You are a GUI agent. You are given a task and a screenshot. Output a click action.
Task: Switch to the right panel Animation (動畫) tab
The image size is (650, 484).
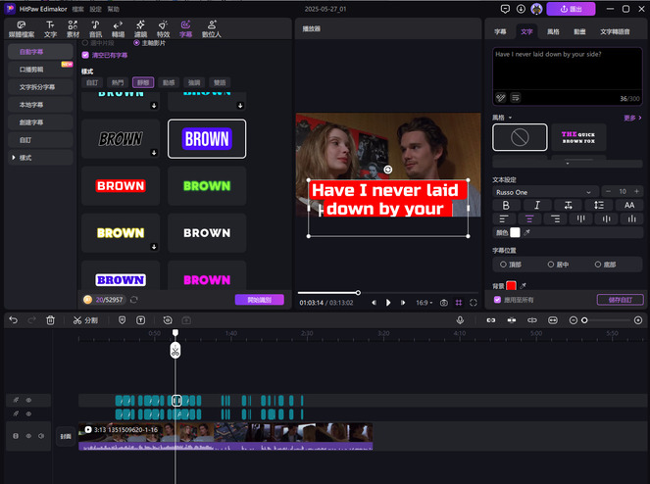[579, 32]
